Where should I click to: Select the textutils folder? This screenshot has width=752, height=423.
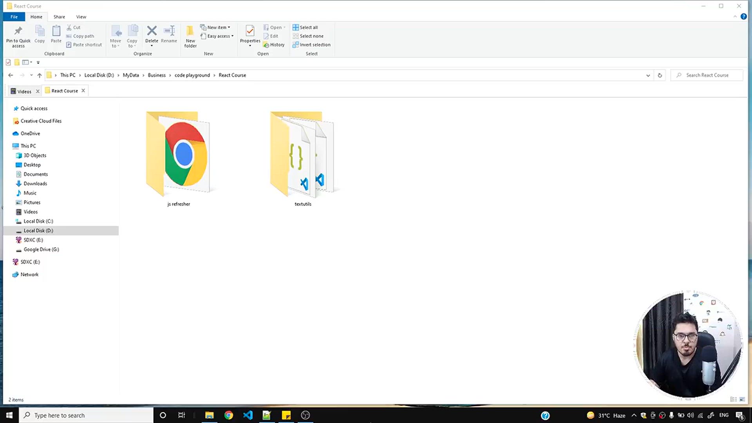(303, 159)
